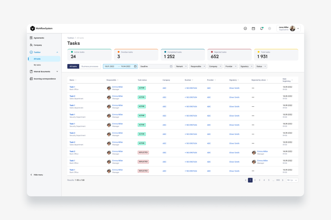Click the Agreements sidebar icon
This screenshot has height=220, width=331.
[31, 38]
